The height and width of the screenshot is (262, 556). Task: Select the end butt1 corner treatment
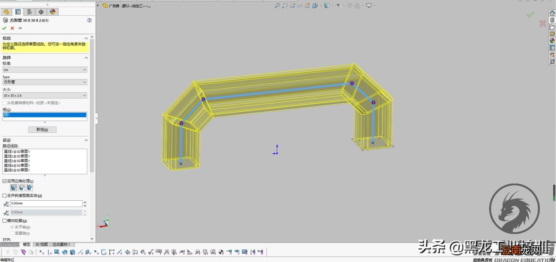point(22,188)
